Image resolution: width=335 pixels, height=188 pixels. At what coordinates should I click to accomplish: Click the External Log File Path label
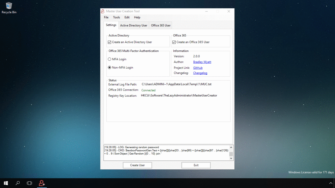pos(123,84)
